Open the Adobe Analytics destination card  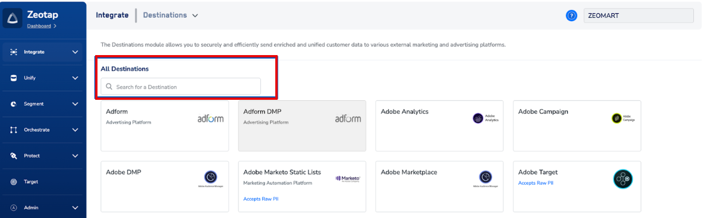point(439,126)
